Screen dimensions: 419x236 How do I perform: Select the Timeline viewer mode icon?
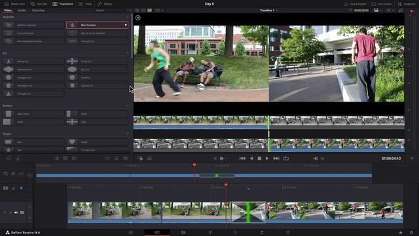pos(150,10)
